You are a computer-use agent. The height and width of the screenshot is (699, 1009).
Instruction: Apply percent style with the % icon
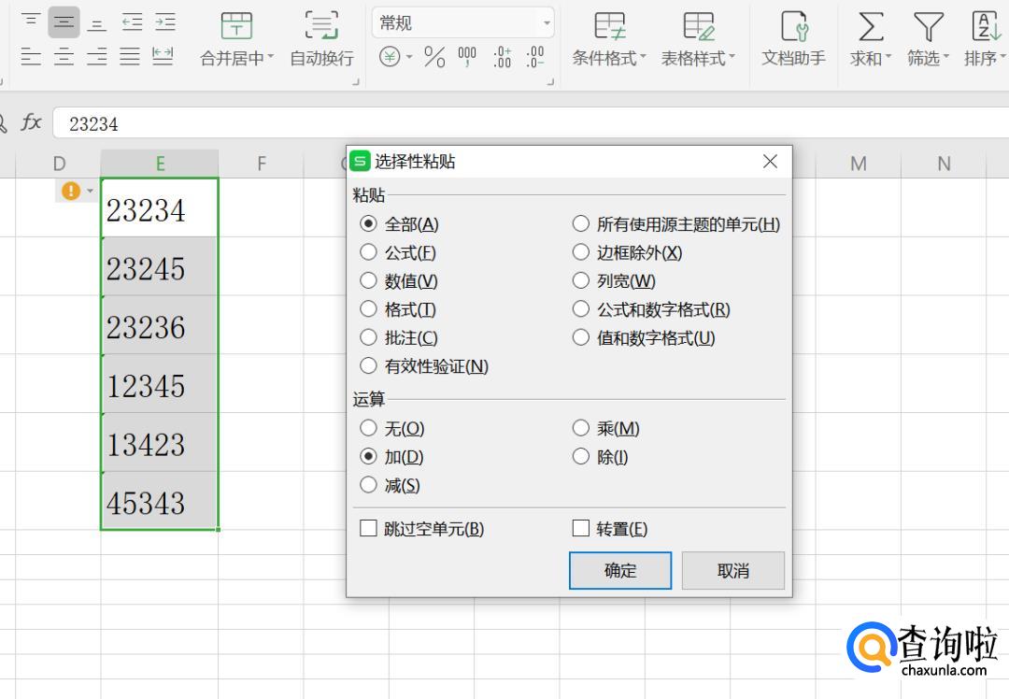tap(434, 58)
